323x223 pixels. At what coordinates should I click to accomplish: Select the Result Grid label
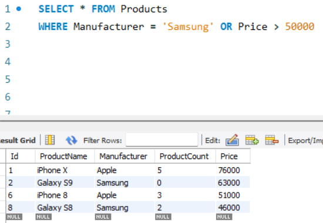18,140
